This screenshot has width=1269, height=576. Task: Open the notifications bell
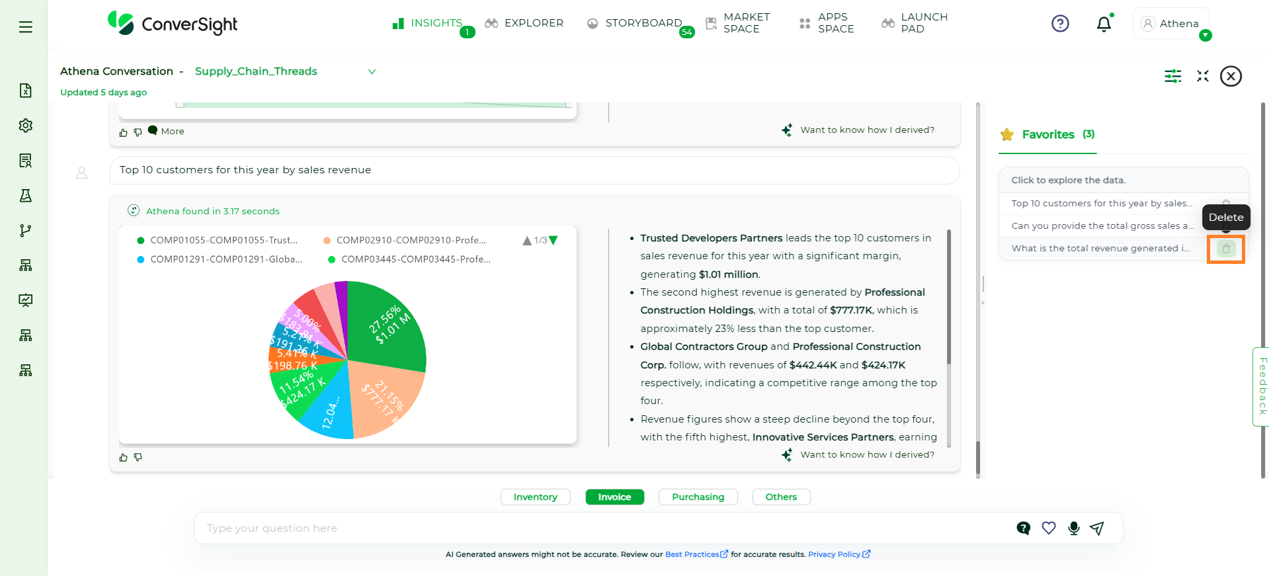tap(1104, 24)
